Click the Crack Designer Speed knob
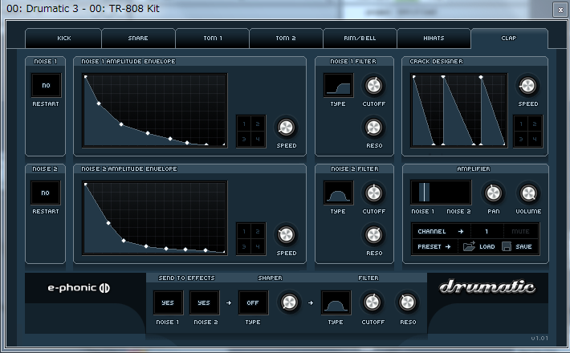This screenshot has height=353, width=570. pyautogui.click(x=527, y=87)
